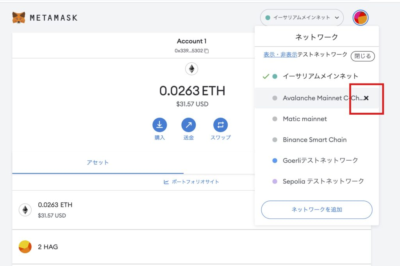Click the Ethereum icon above the balance
The width and height of the screenshot is (400, 266).
(191, 69)
